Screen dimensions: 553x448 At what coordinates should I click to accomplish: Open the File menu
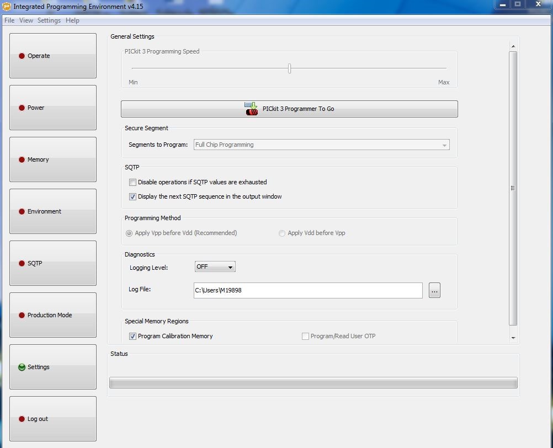click(9, 20)
